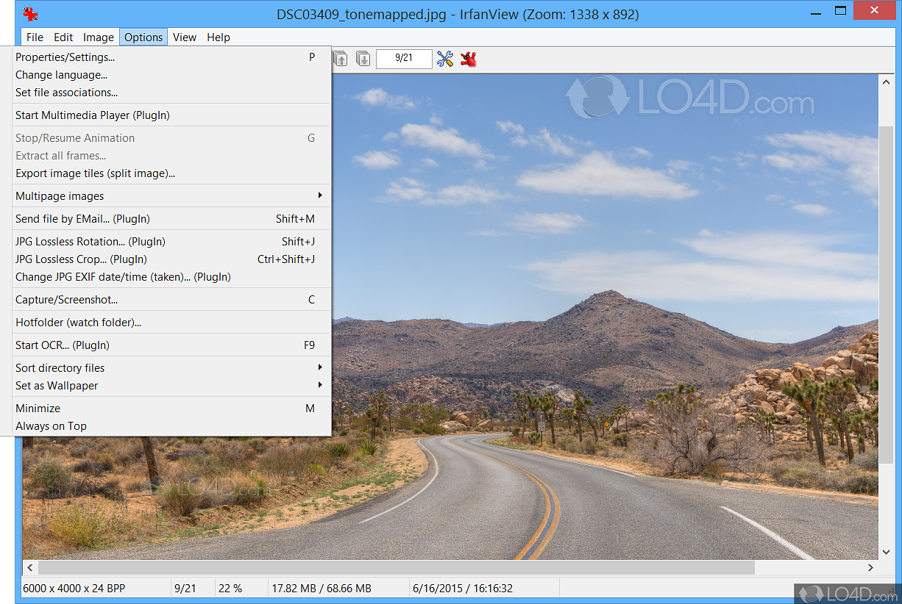Expand Set as Wallpaper submenu
902x604 pixels.
tap(171, 386)
